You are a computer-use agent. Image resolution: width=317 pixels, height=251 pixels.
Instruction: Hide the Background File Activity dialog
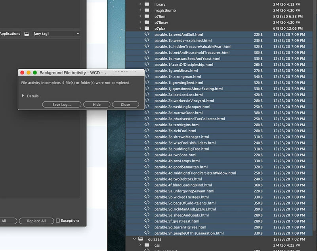coord(97,105)
